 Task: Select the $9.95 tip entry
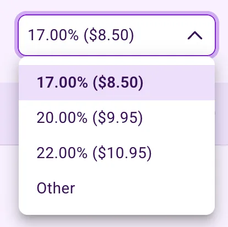click(117, 117)
